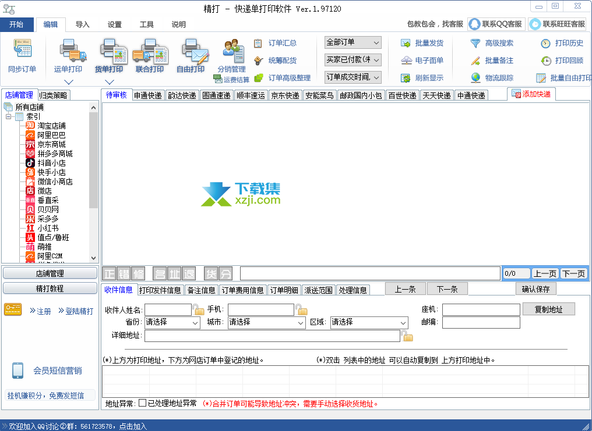Open 运单打印 waybill printing
Viewport: 592px width, 431px height.
click(68, 56)
